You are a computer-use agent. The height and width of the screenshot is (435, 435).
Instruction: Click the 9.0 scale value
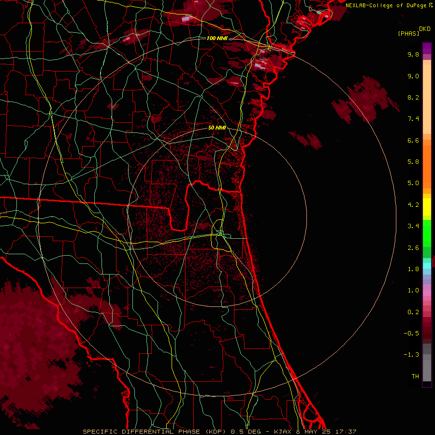tap(413, 76)
